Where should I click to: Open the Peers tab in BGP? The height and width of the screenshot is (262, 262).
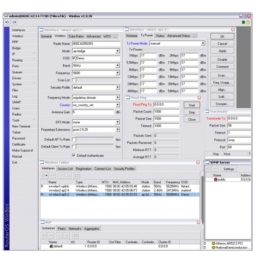tap(62, 229)
